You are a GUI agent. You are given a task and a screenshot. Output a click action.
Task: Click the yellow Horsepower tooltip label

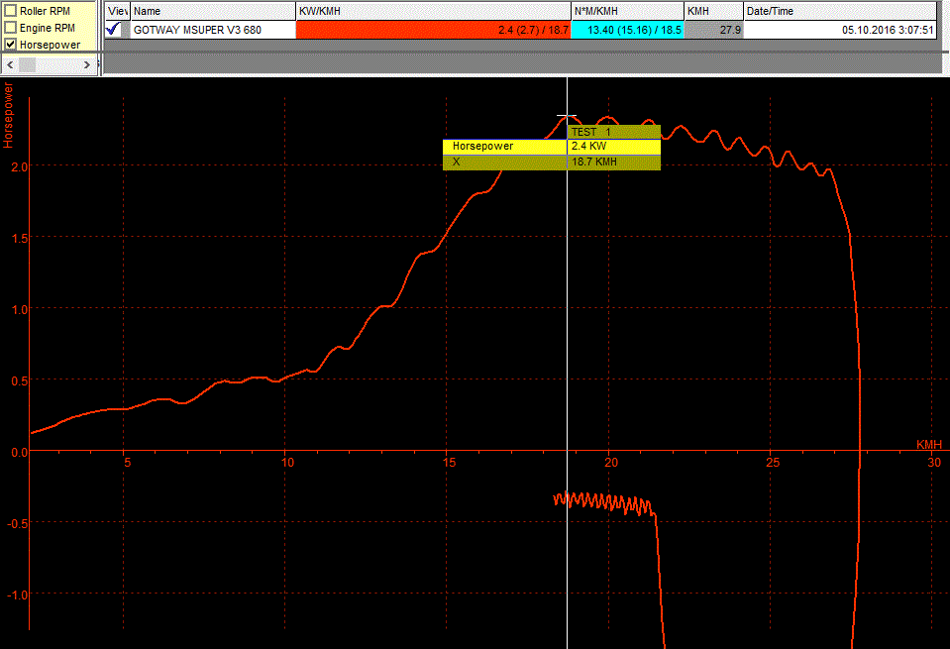tap(503, 147)
